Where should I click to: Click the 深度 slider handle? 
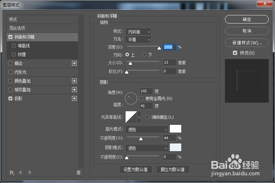(x=159, y=48)
